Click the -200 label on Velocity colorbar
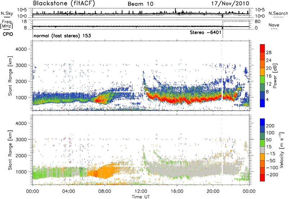Screen dimensions: 288x199 272,175
